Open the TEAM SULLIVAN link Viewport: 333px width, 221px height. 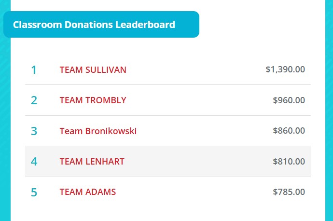[x=93, y=70]
